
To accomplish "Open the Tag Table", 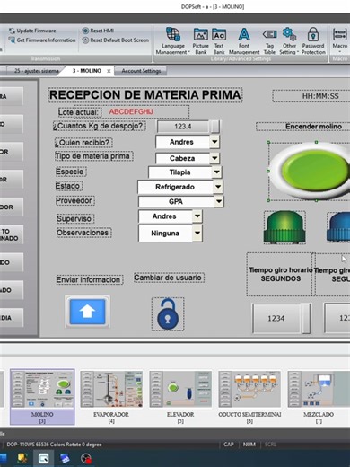I will pyautogui.click(x=269, y=41).
